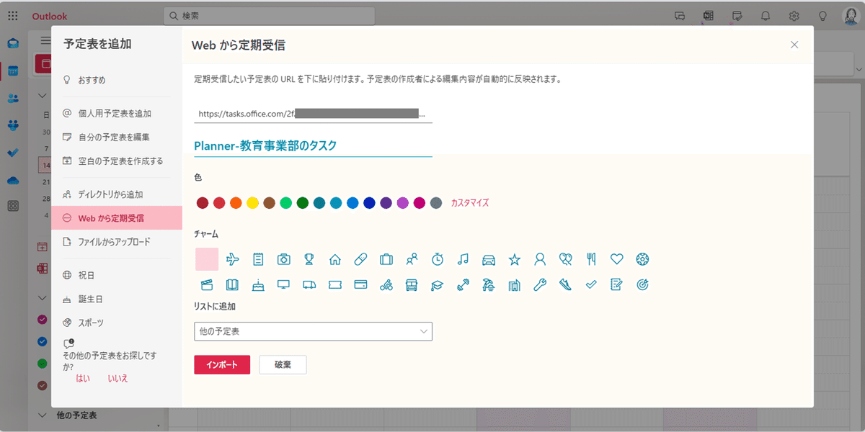Select the first aid kit charm
This screenshot has width=865, height=432.
[284, 259]
